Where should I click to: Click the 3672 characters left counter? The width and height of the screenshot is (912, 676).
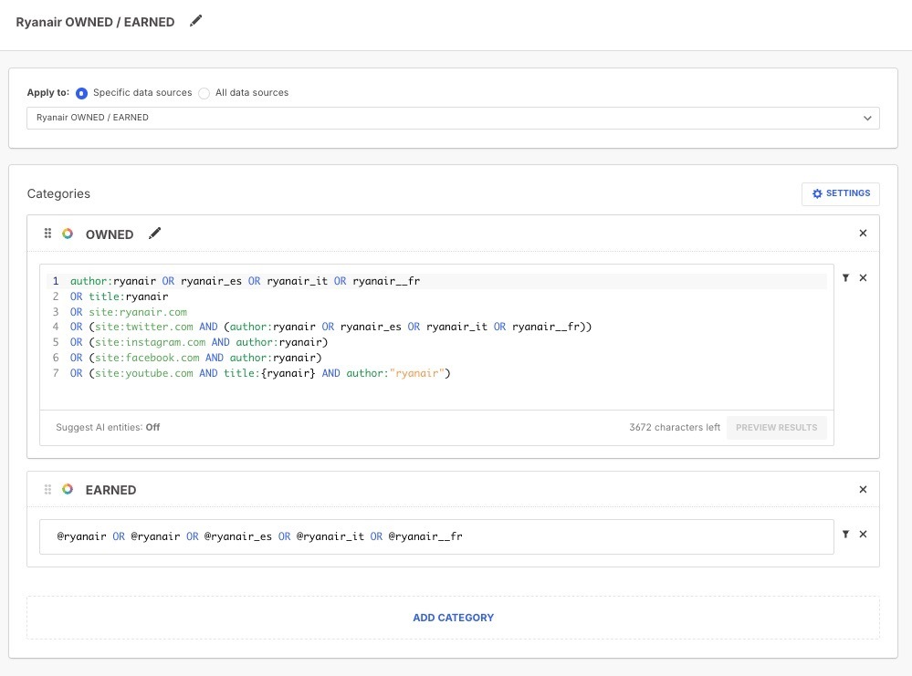(x=675, y=427)
